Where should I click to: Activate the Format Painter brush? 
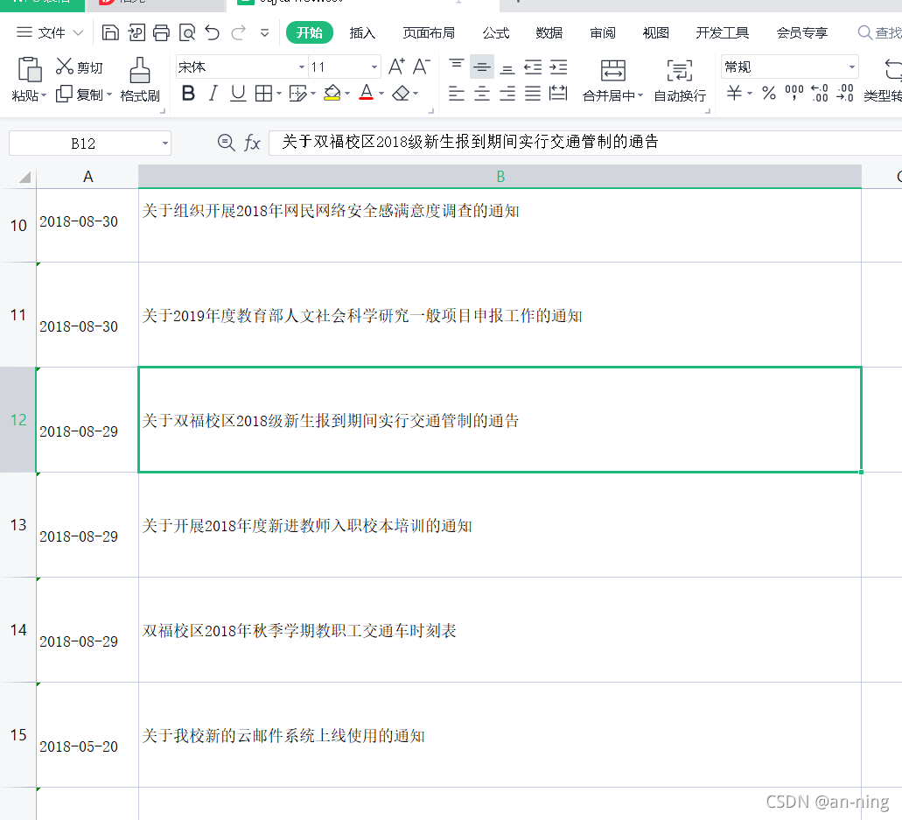[x=140, y=80]
